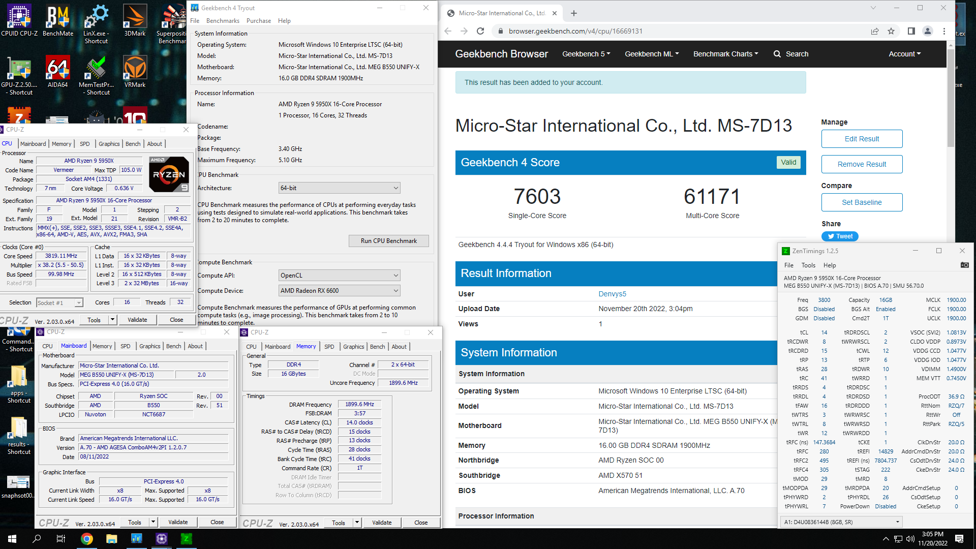Show hidden tray icons chevron
This screenshot has height=549, width=976.
(x=886, y=539)
